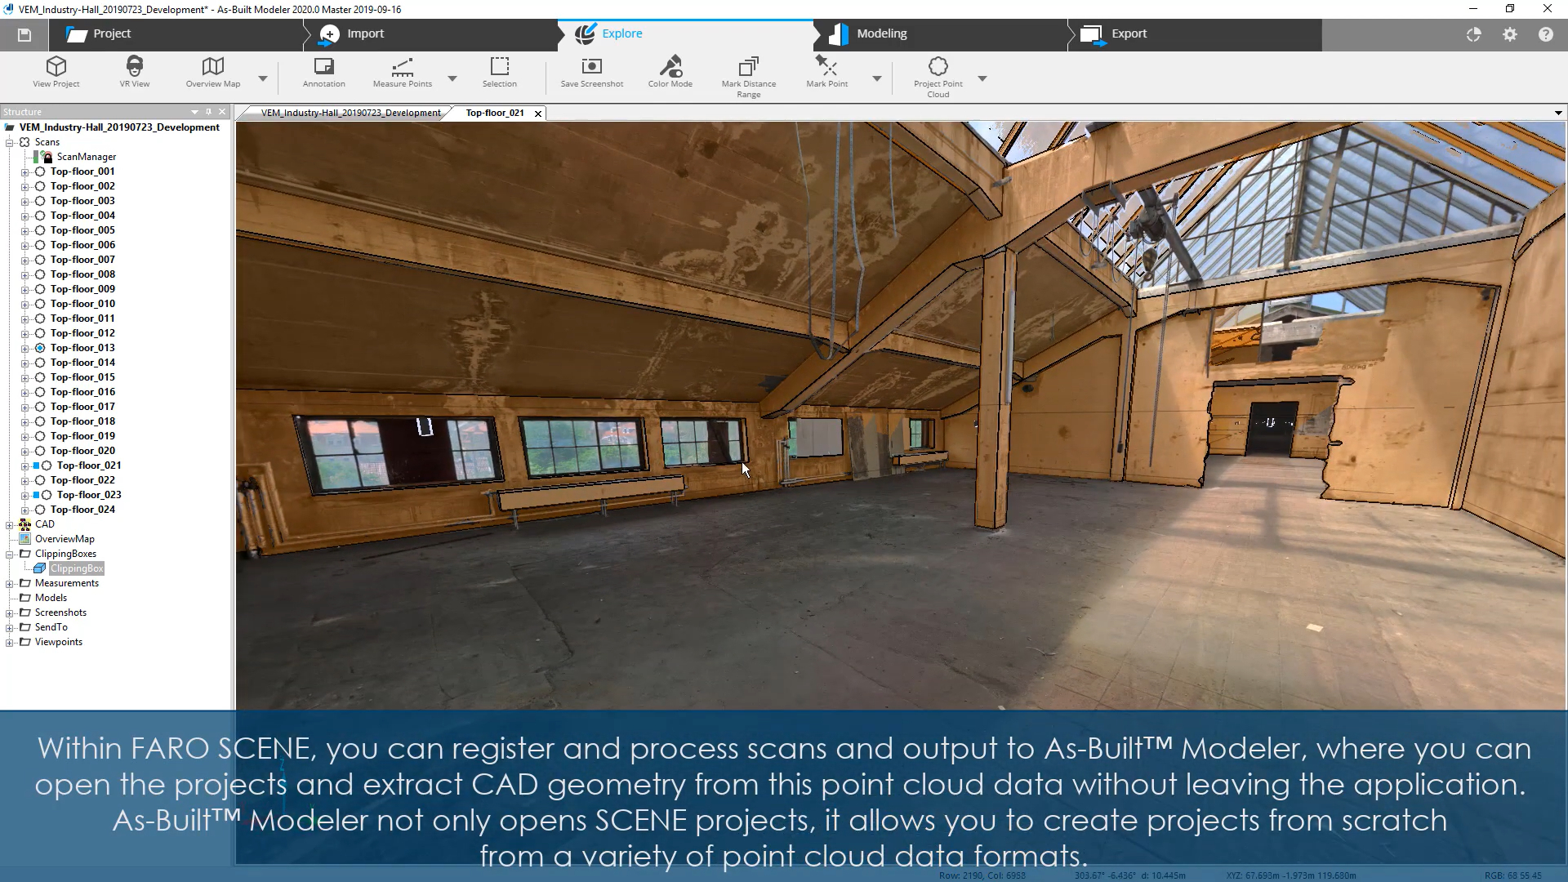This screenshot has height=882, width=1568.
Task: Click the door opening in the 3D view
Action: [x=1271, y=429]
